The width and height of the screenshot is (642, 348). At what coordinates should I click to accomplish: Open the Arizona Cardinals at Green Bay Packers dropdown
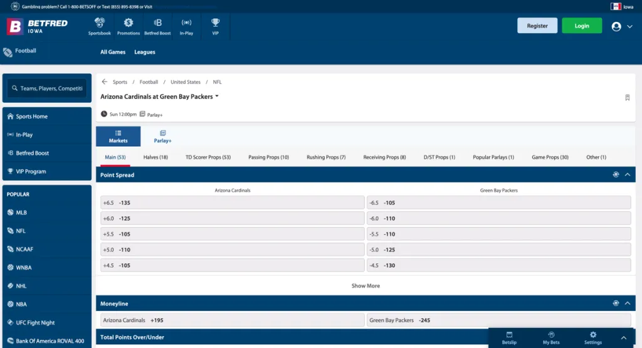159,97
